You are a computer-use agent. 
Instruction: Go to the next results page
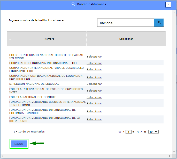141,132
